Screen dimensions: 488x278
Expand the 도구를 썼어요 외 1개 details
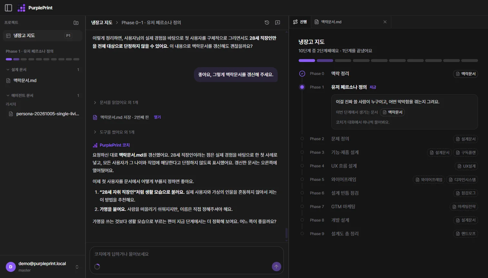[114, 132]
